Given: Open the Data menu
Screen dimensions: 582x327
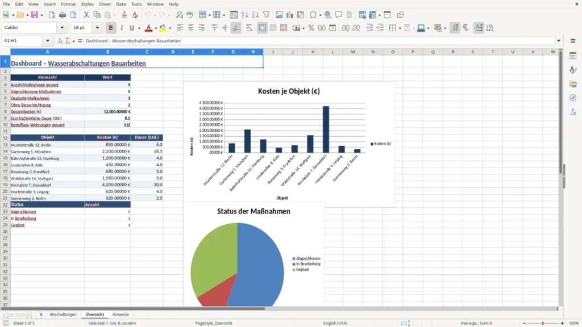Looking at the screenshot, I should (x=120, y=4).
